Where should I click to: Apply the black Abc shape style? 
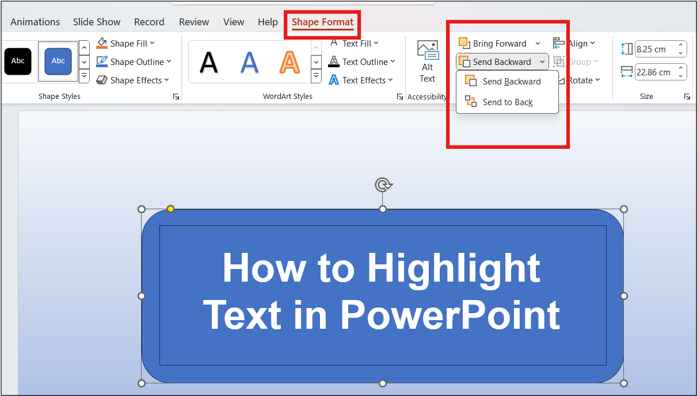point(18,61)
